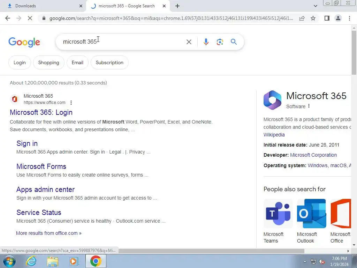Click the horizontal scrollbar thumb
Viewport: 357px width, 268px height.
click(211, 251)
